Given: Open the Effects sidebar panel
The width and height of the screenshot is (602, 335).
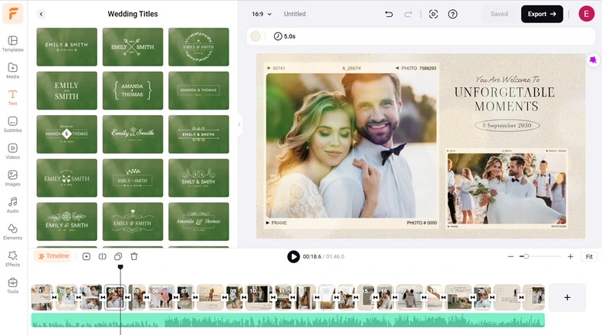Looking at the screenshot, I should [x=12, y=259].
